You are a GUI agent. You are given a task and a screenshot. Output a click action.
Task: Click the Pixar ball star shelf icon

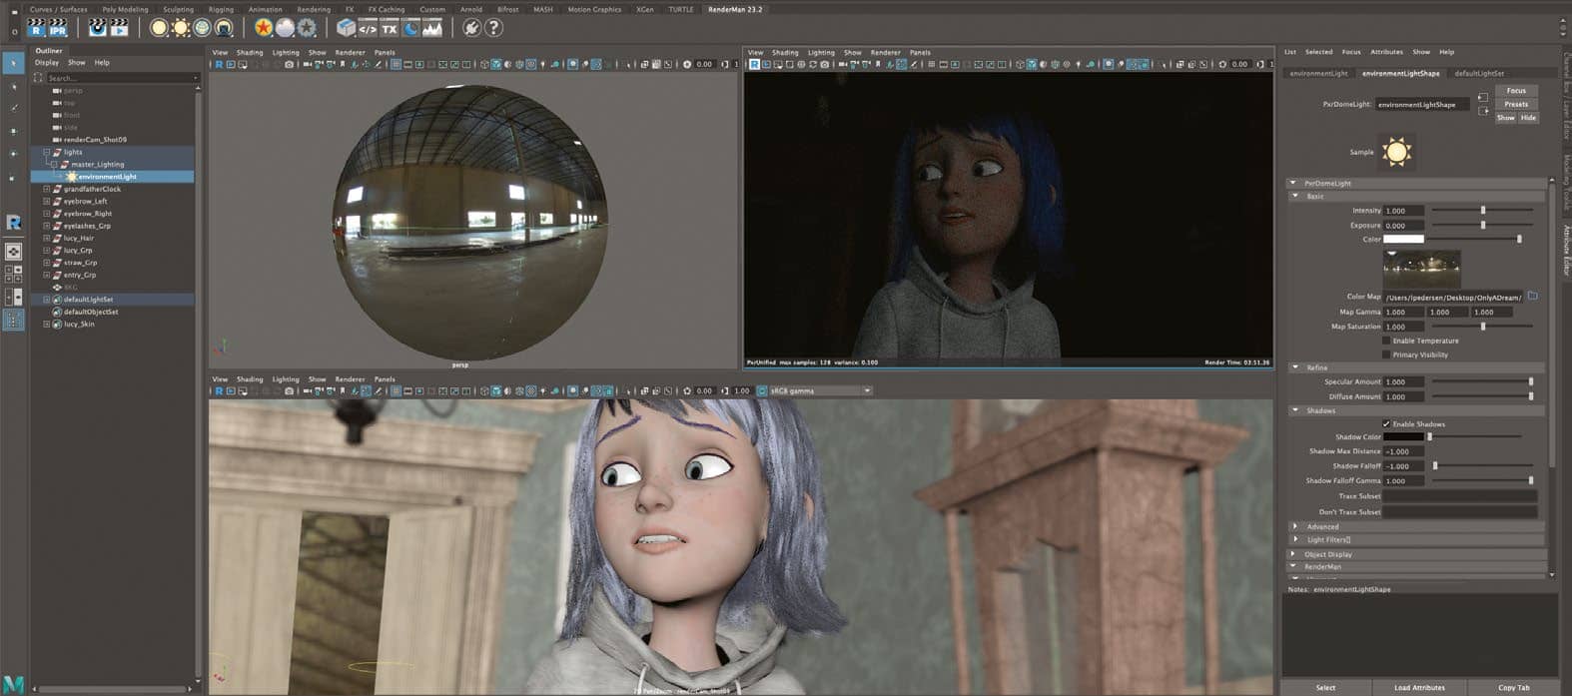point(263,28)
